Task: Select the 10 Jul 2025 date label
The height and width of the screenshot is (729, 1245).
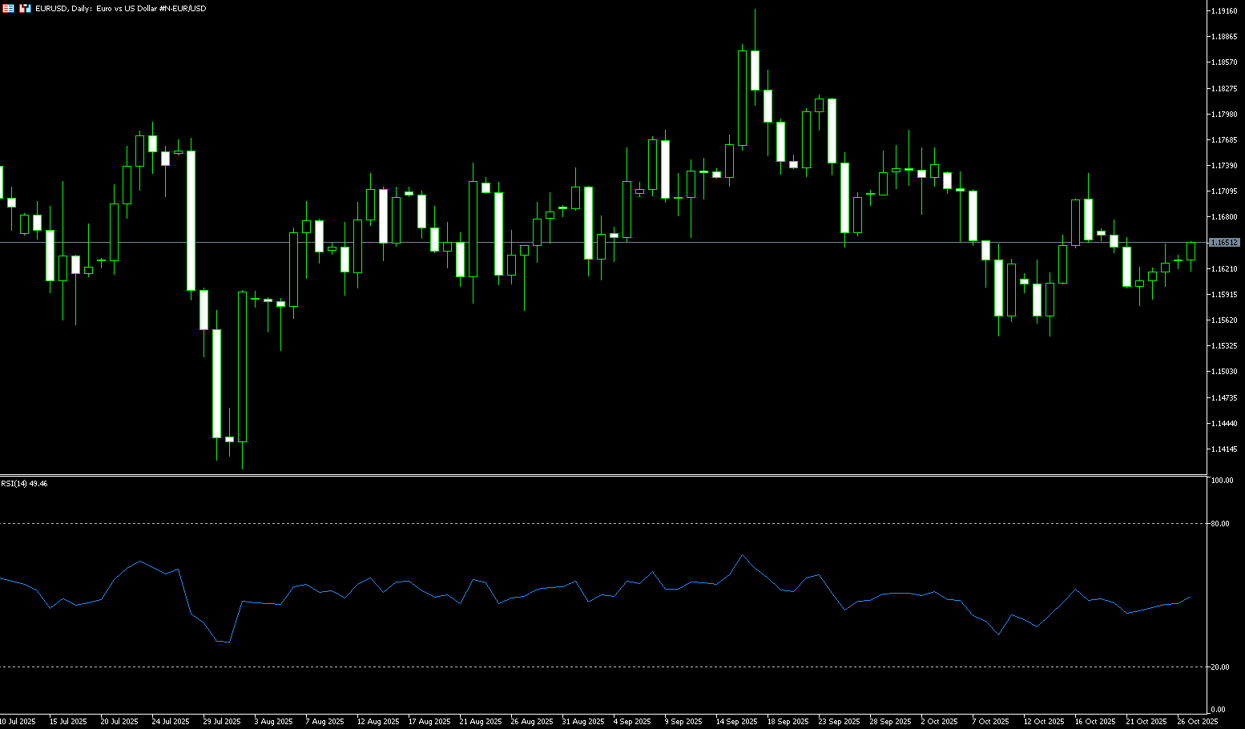Action: tap(16, 722)
